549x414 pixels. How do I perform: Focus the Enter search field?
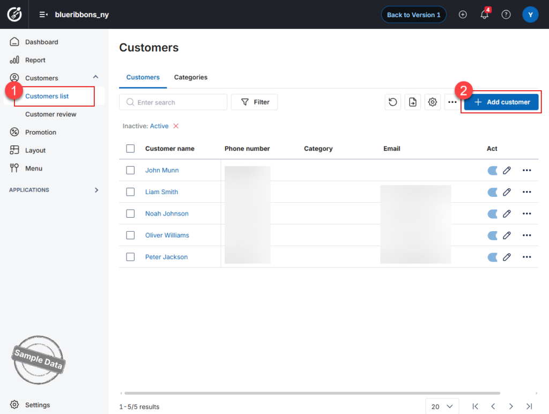[x=173, y=102]
